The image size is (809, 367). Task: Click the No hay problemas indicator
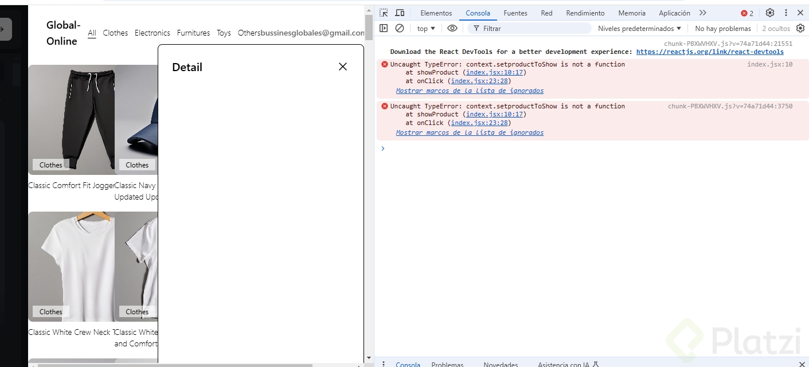pyautogui.click(x=722, y=28)
